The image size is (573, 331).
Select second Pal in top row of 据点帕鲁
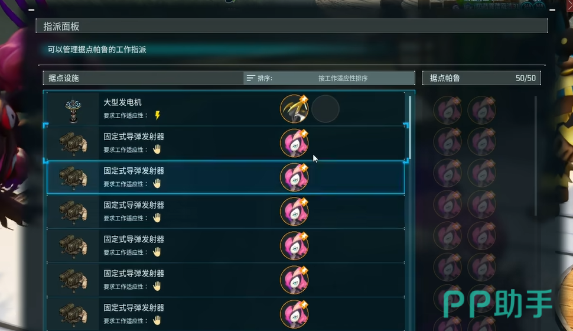pyautogui.click(x=481, y=110)
